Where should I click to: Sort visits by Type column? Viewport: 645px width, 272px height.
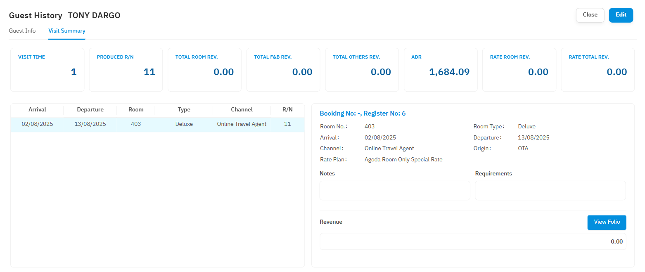tap(184, 110)
